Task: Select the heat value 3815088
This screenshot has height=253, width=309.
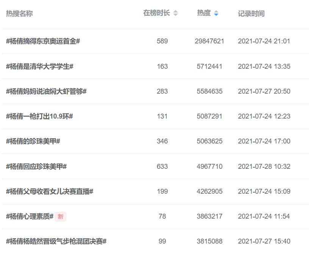Action: click(x=209, y=241)
